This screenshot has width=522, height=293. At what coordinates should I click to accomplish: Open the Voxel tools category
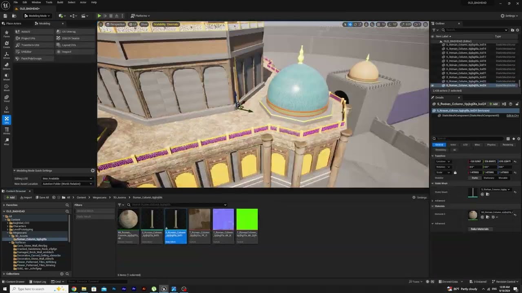[x=7, y=98]
